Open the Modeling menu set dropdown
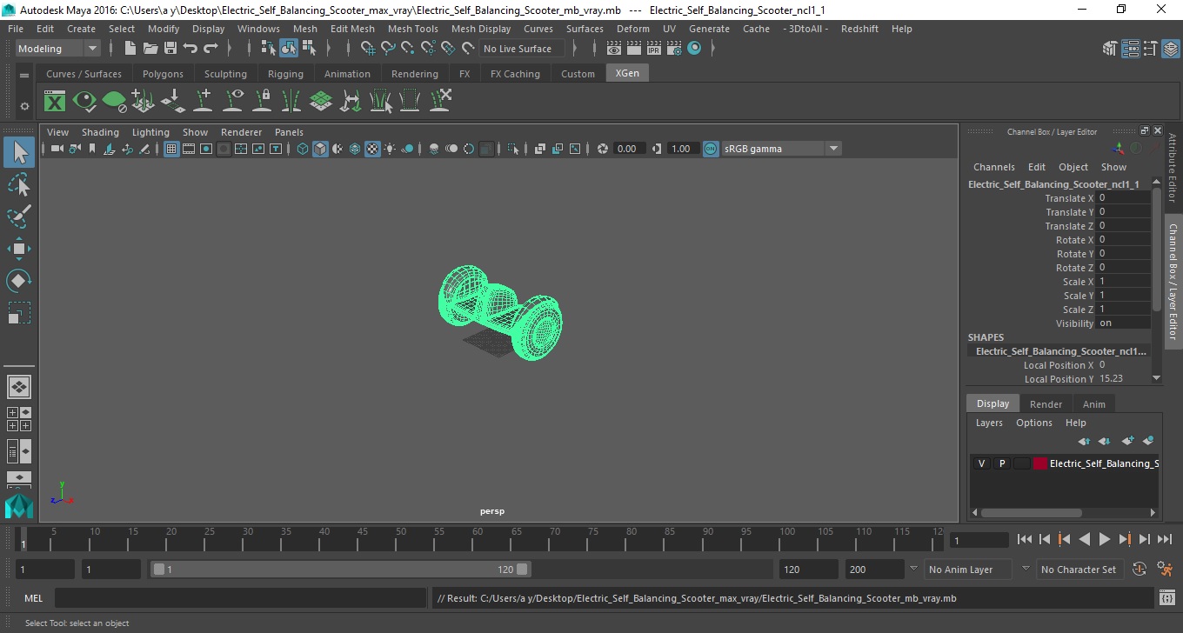This screenshot has width=1183, height=633. click(x=58, y=49)
